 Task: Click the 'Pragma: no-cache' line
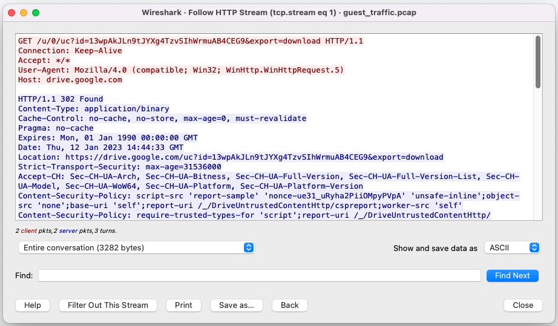pos(56,128)
